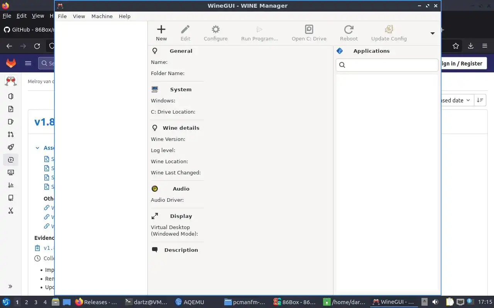The width and height of the screenshot is (494, 308).
Task: Click the Update Config toolbar icon
Action: 389,29
